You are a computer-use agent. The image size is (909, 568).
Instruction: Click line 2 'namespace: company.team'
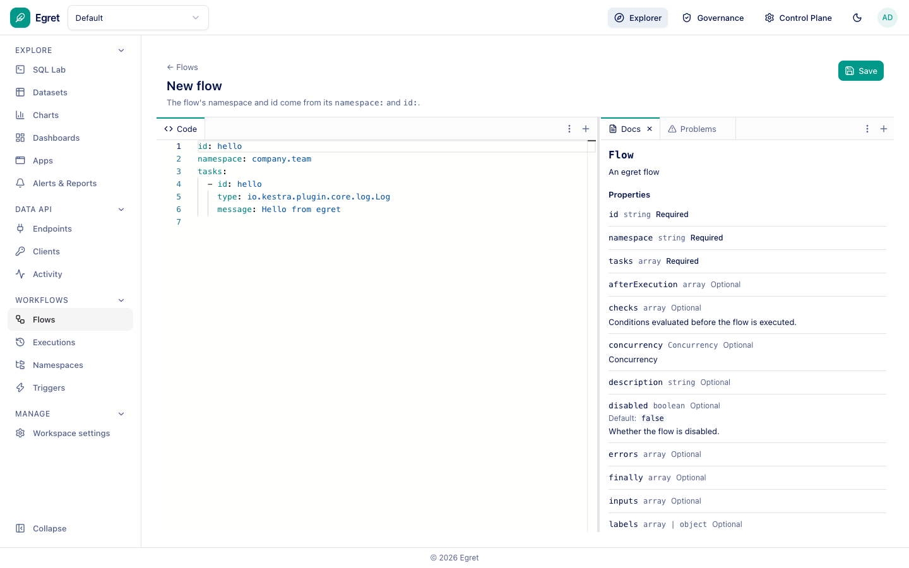(254, 159)
